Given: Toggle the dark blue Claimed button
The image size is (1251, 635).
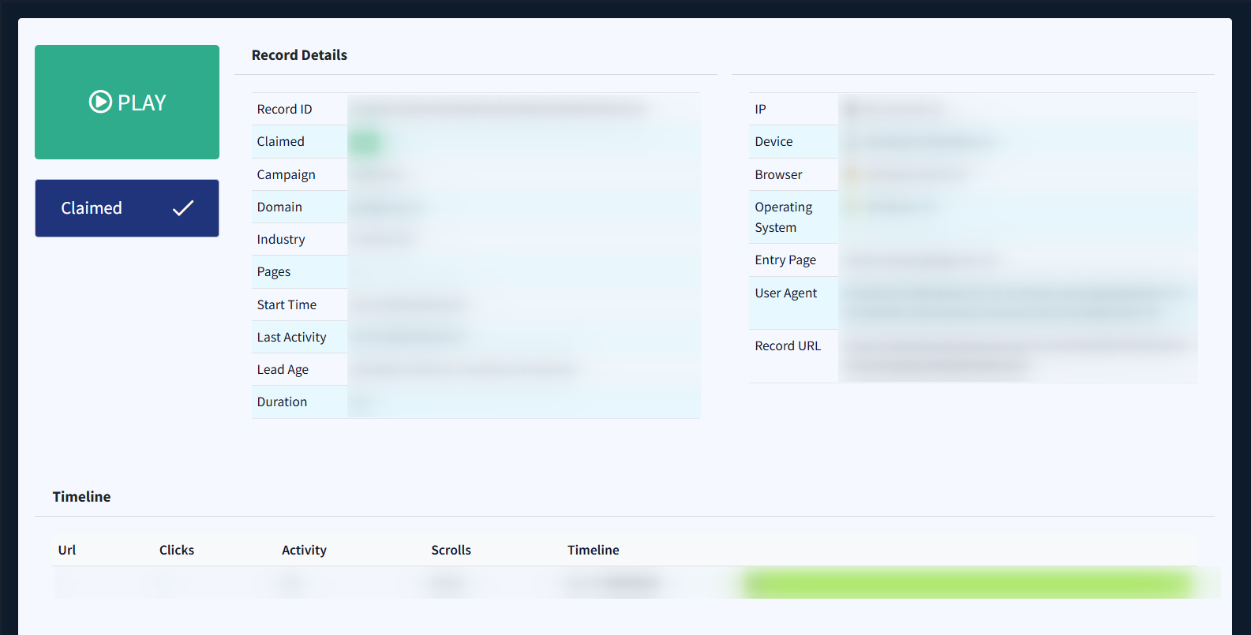Looking at the screenshot, I should point(126,208).
